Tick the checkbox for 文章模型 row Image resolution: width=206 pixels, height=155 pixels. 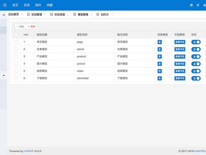(x=16, y=49)
